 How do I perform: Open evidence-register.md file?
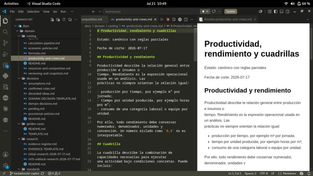[42, 144]
